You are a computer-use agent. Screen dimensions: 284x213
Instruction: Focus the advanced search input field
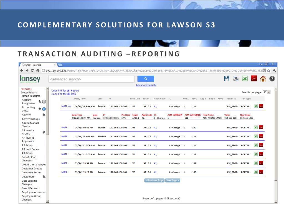(x=91, y=79)
